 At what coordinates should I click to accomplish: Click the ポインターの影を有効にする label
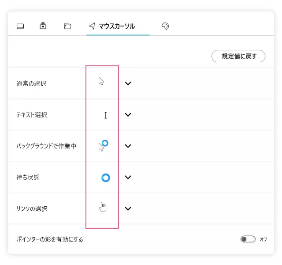[x=50, y=239]
